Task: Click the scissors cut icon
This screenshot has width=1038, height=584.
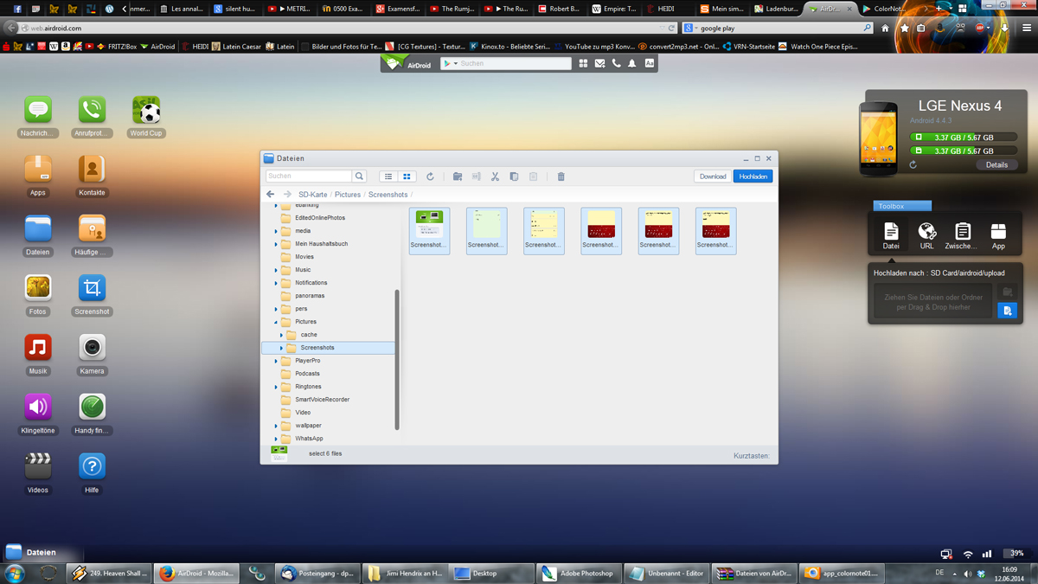Action: pos(495,176)
